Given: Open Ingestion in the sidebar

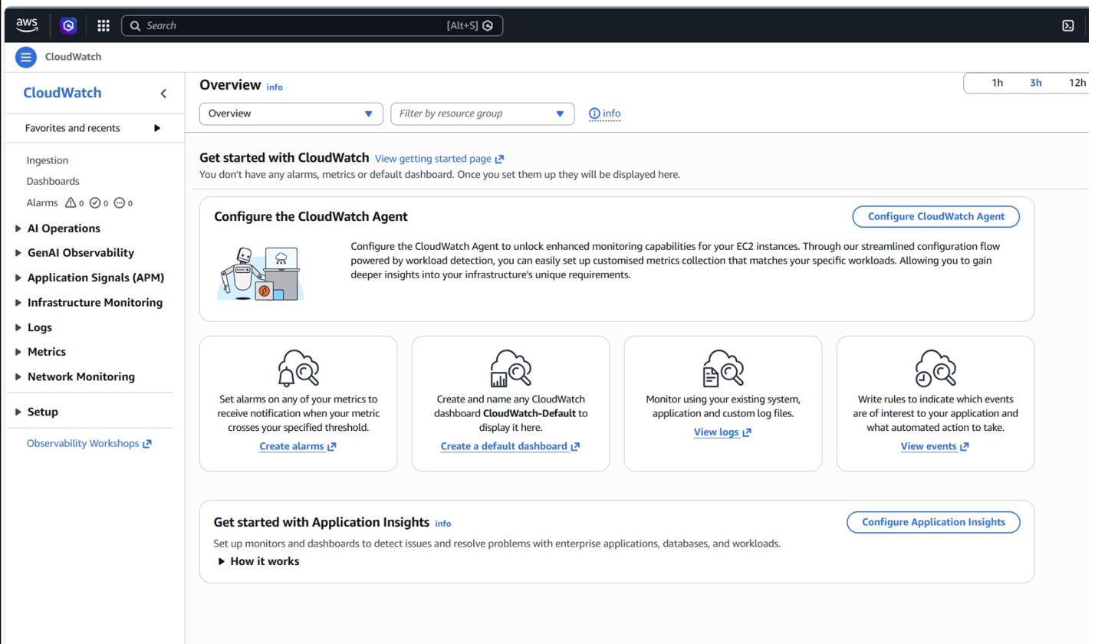Looking at the screenshot, I should click(x=48, y=160).
